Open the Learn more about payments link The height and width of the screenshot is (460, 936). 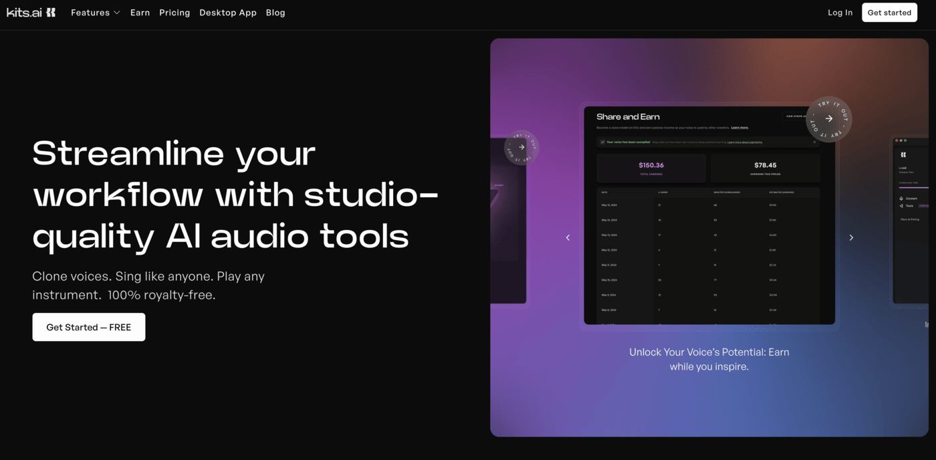click(x=745, y=142)
